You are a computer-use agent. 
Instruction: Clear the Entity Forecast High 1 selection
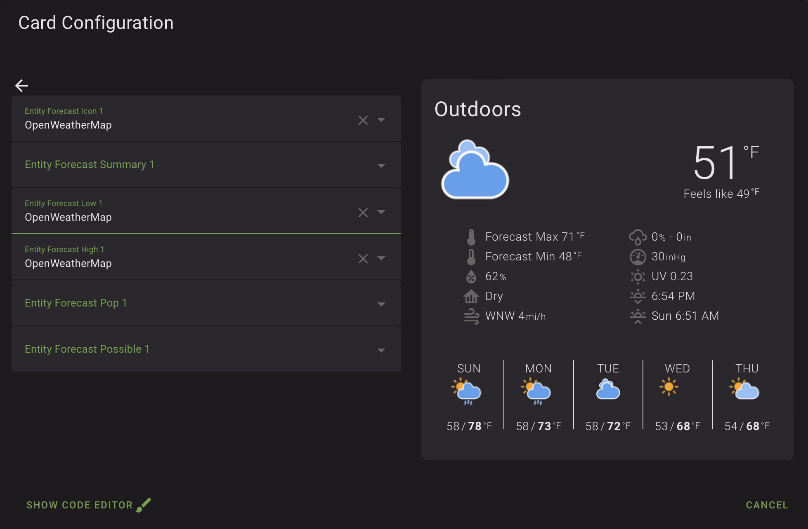pyautogui.click(x=363, y=258)
